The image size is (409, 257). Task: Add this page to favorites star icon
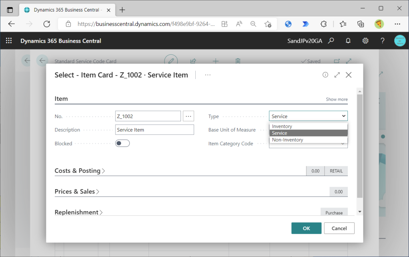pyautogui.click(x=268, y=24)
